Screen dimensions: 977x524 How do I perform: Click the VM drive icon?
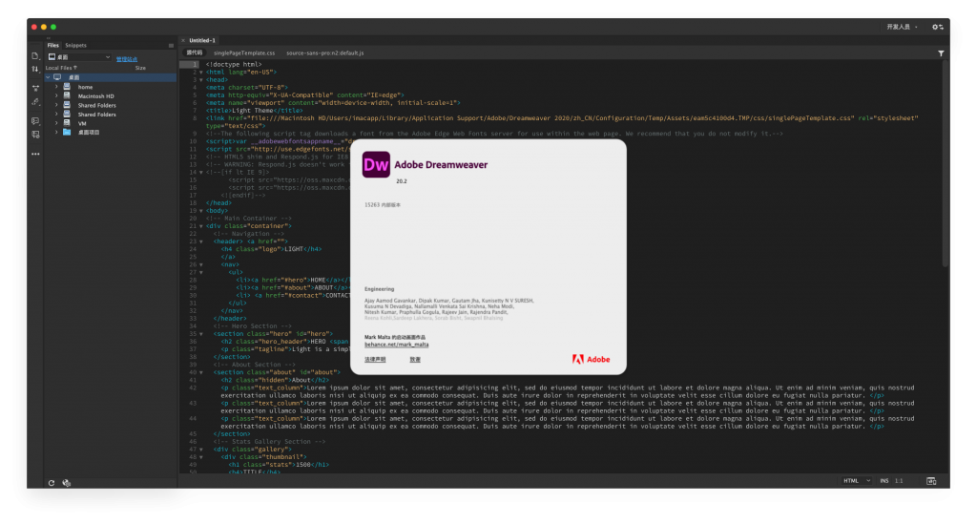(x=67, y=123)
